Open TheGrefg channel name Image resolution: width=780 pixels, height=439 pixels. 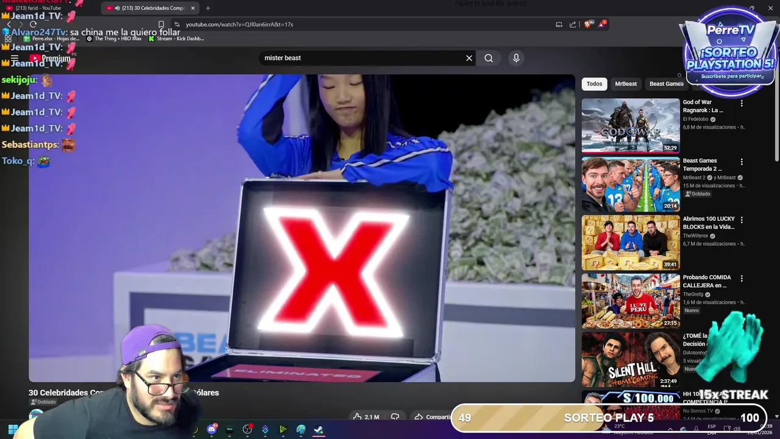695,294
